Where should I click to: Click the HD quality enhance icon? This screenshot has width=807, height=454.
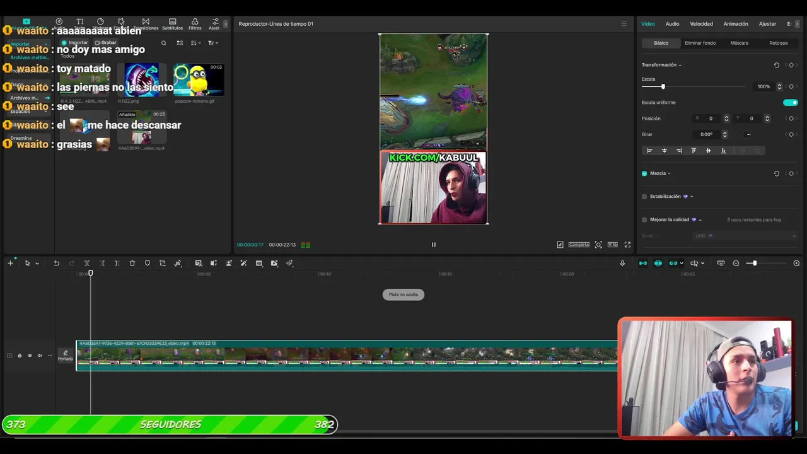(259, 263)
